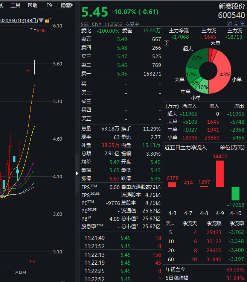Click the 卖五 price 5.49

[122, 39]
